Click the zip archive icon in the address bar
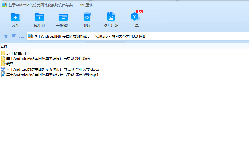This screenshot has height=167, width=249. 30,36
